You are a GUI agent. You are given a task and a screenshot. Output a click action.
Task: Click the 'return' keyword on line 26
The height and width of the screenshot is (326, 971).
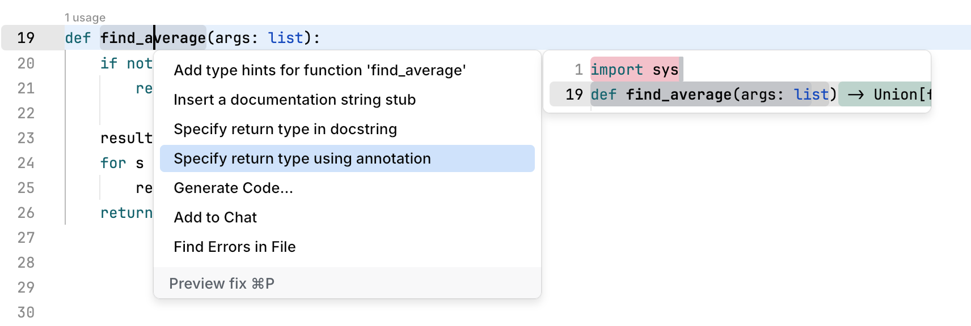point(126,213)
